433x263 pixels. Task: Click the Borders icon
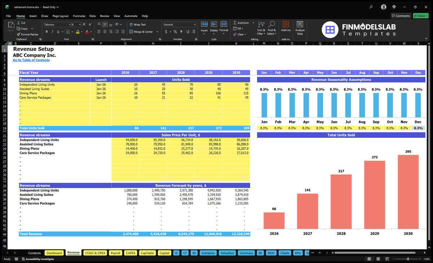tap(67, 32)
